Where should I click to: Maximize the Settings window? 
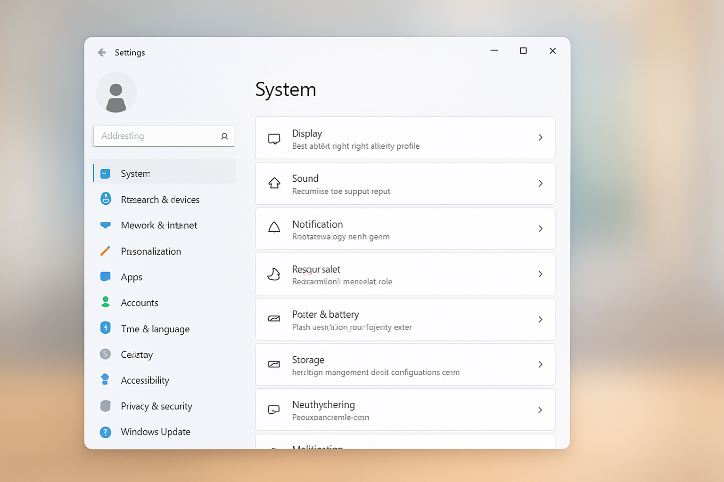(x=523, y=50)
